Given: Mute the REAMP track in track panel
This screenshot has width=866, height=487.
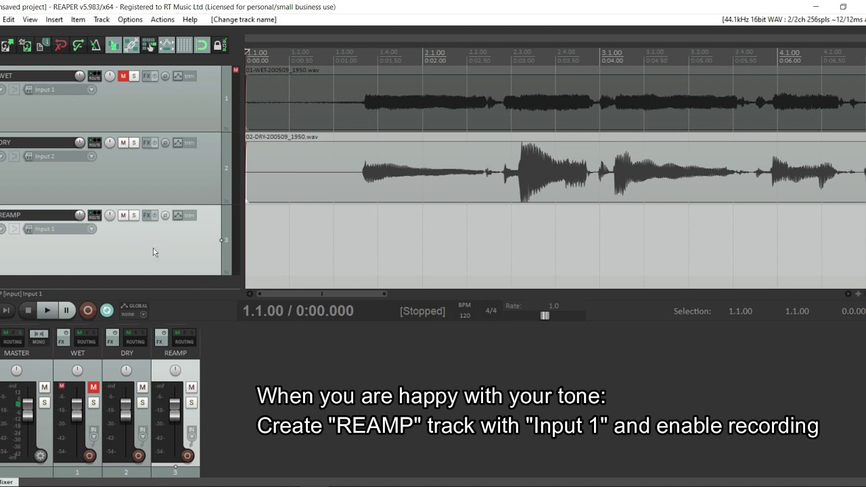Looking at the screenshot, I should pos(123,215).
